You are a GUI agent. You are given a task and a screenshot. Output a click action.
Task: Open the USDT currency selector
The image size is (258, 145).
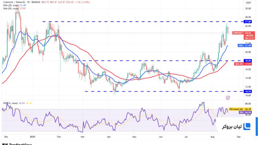(x=248, y=3)
